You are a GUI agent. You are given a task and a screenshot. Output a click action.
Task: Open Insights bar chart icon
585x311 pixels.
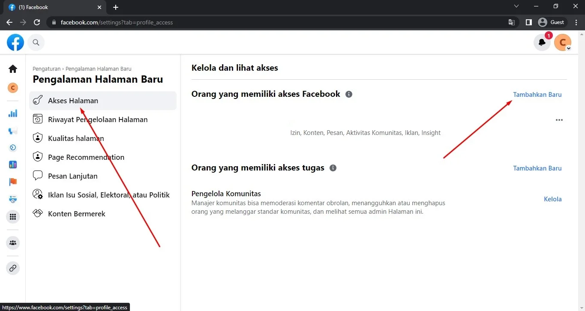click(13, 114)
